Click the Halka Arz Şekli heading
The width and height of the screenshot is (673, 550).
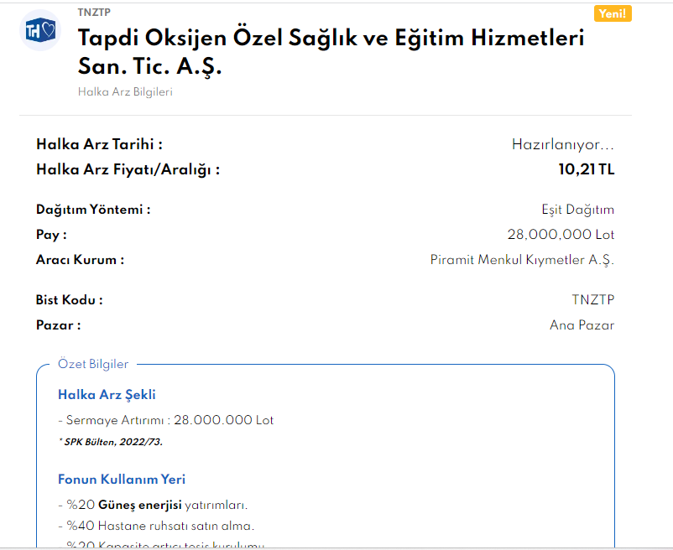pyautogui.click(x=107, y=395)
